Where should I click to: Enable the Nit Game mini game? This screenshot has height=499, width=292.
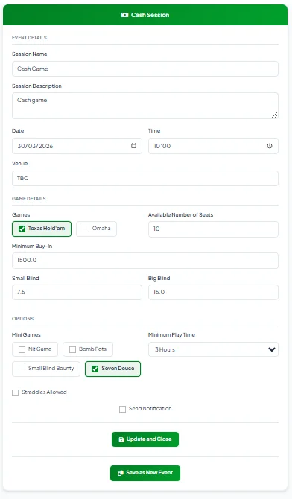tap(22, 349)
